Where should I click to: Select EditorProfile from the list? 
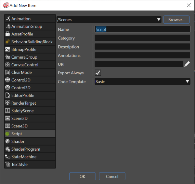30,95
